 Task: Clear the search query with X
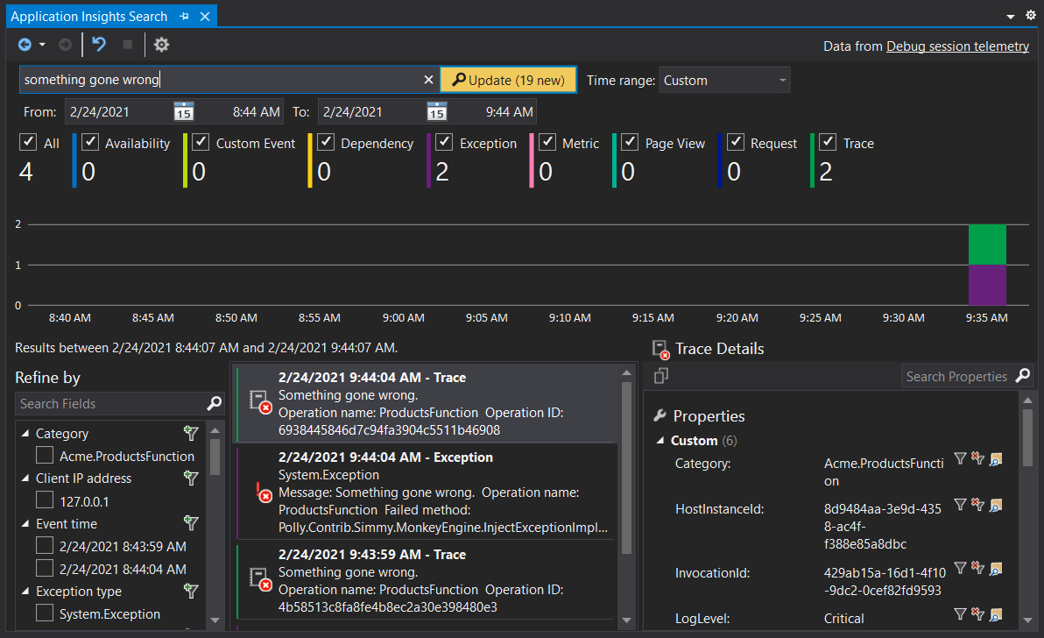tap(429, 80)
